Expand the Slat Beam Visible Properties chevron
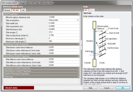This screenshot has height=92, width=133. pyautogui.click(x=78, y=68)
